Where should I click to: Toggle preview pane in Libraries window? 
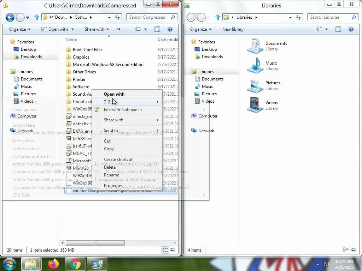338,29
